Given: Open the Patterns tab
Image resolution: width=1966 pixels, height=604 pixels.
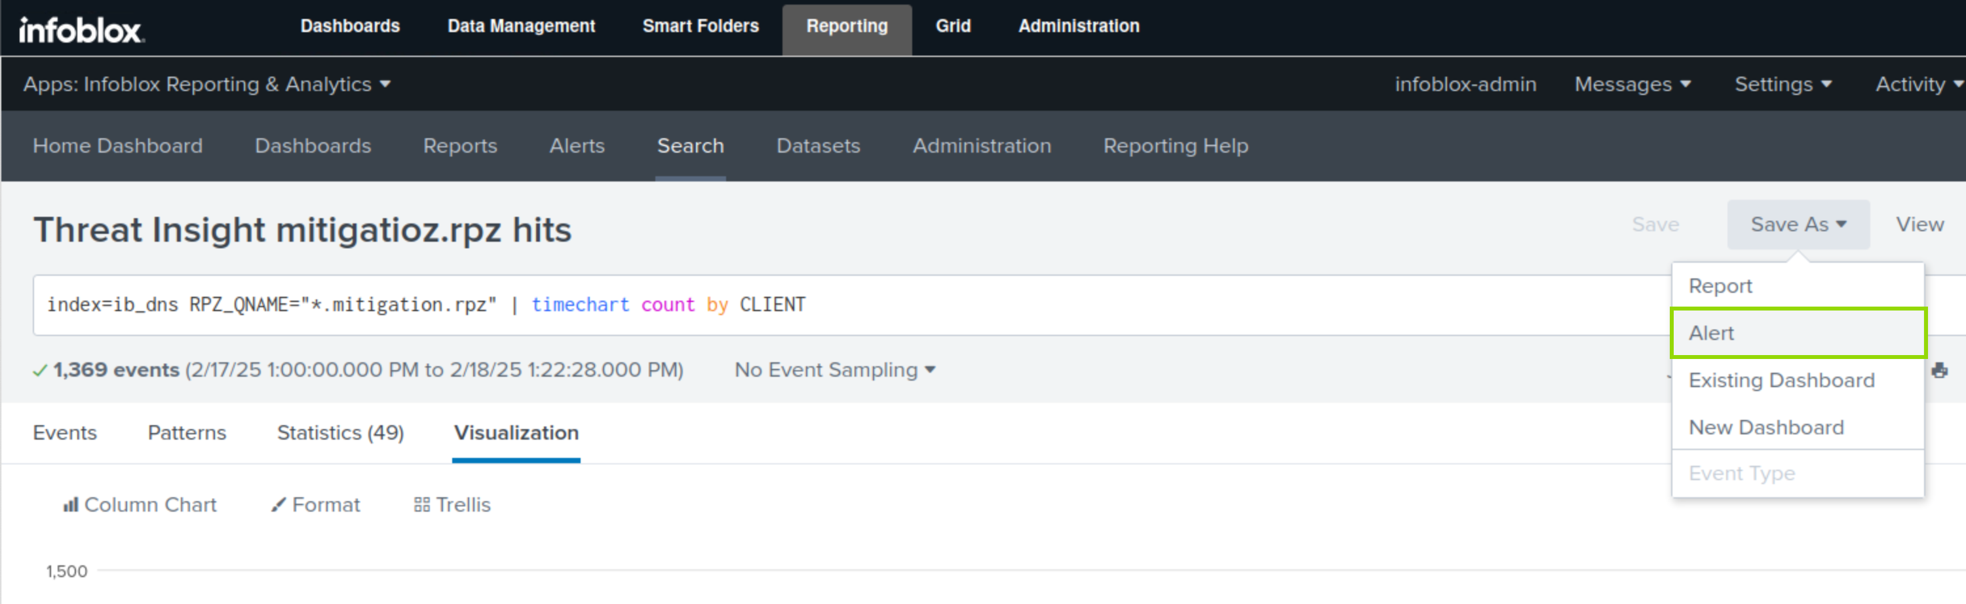Looking at the screenshot, I should pos(187,433).
